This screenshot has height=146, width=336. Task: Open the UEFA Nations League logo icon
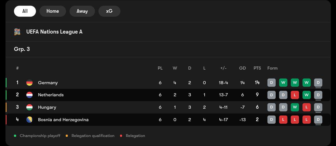coord(17,32)
